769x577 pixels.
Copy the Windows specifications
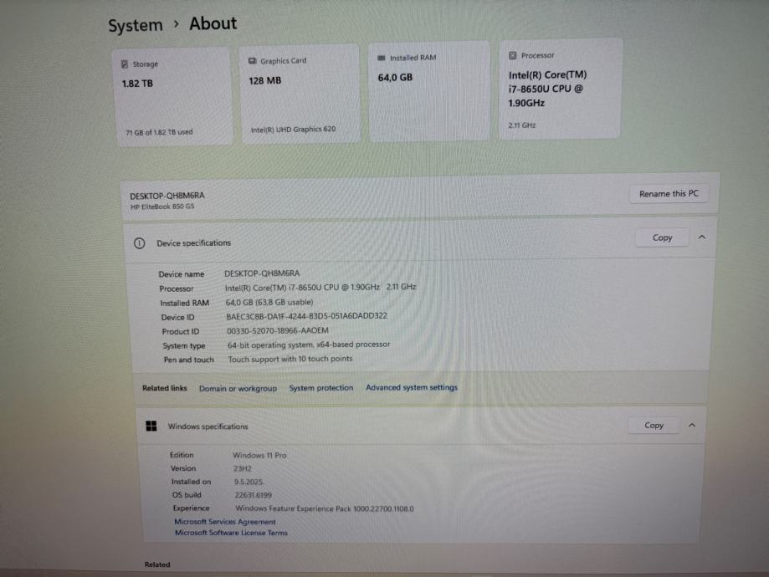[x=654, y=426]
